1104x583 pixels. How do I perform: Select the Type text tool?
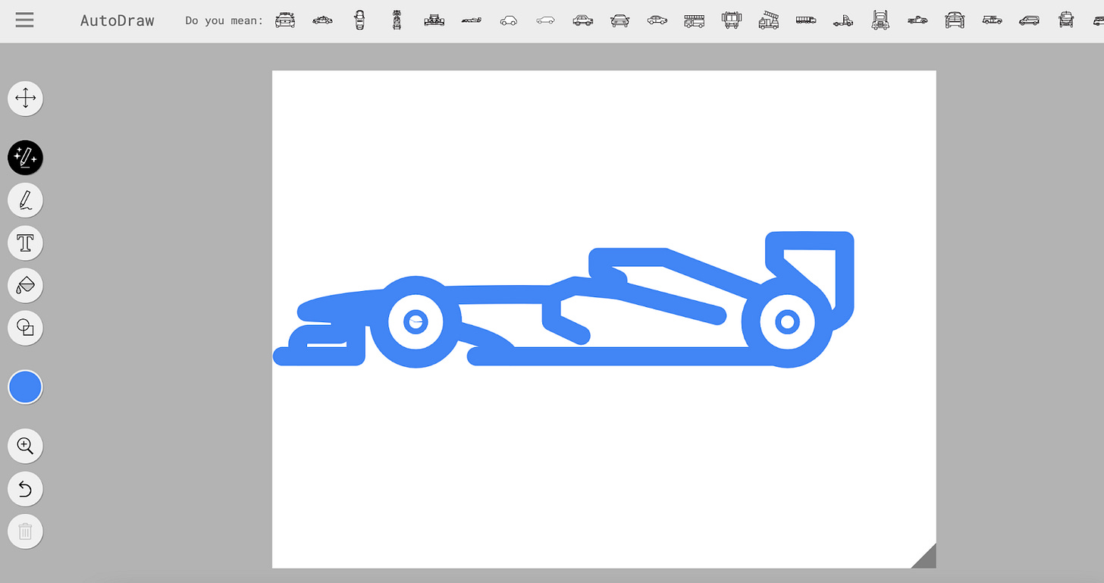[x=26, y=243]
